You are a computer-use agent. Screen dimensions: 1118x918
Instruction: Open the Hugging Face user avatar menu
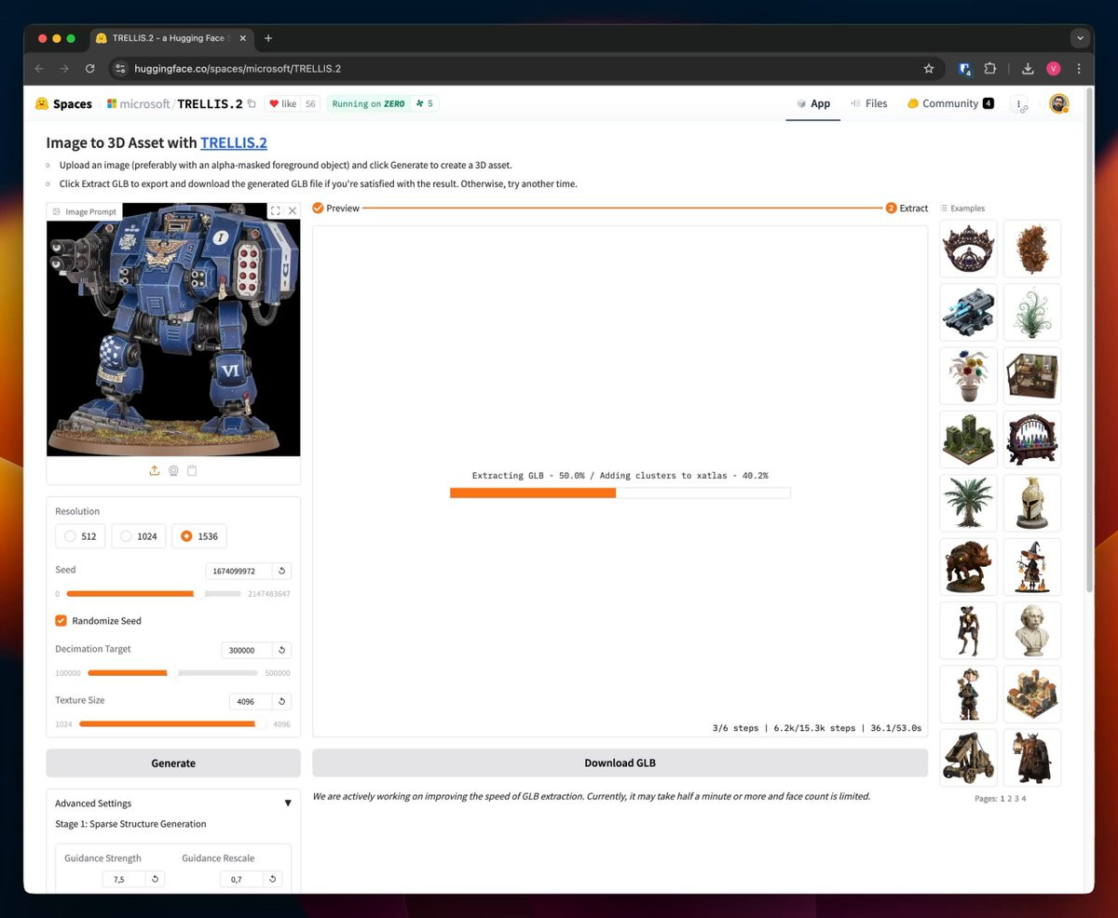pos(1058,103)
